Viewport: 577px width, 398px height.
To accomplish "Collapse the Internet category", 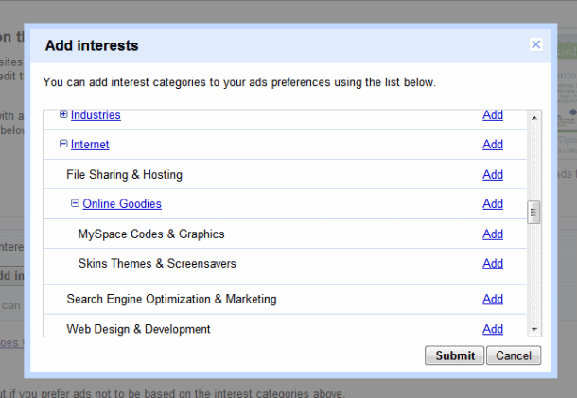I will point(63,145).
